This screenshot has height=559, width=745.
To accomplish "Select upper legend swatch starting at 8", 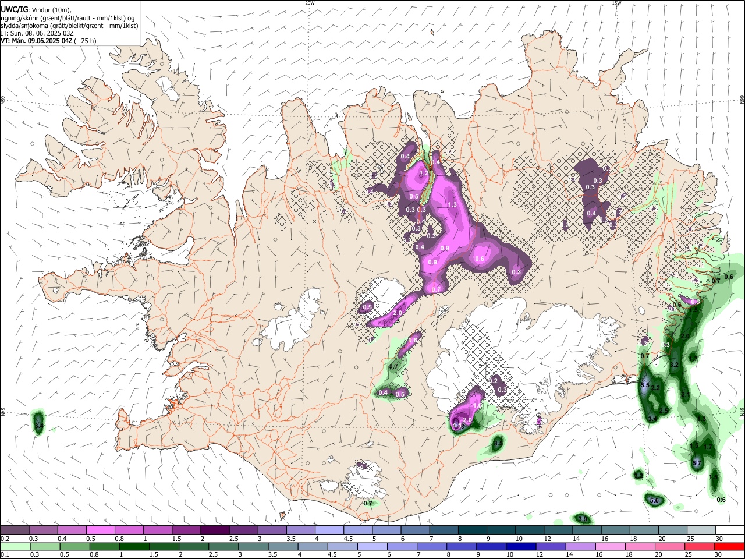I will pos(472,530).
